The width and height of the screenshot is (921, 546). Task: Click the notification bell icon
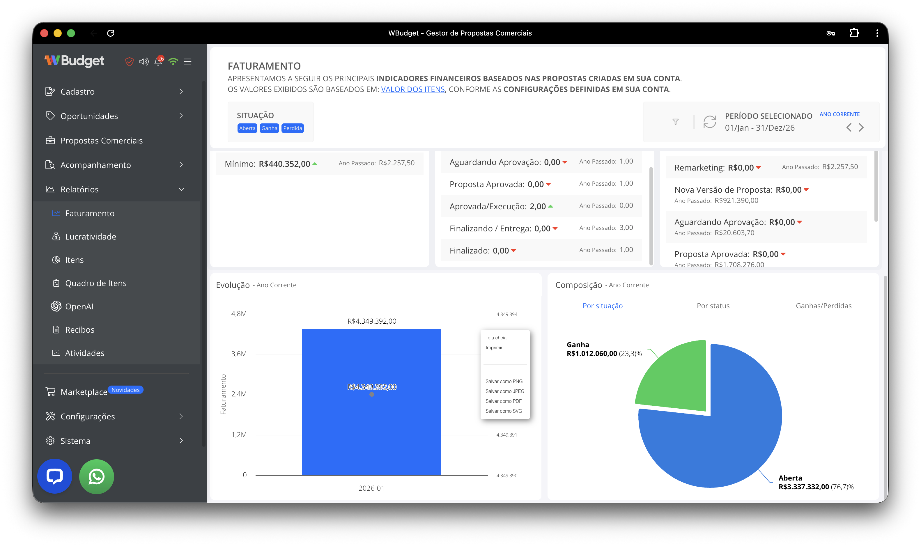click(x=158, y=61)
